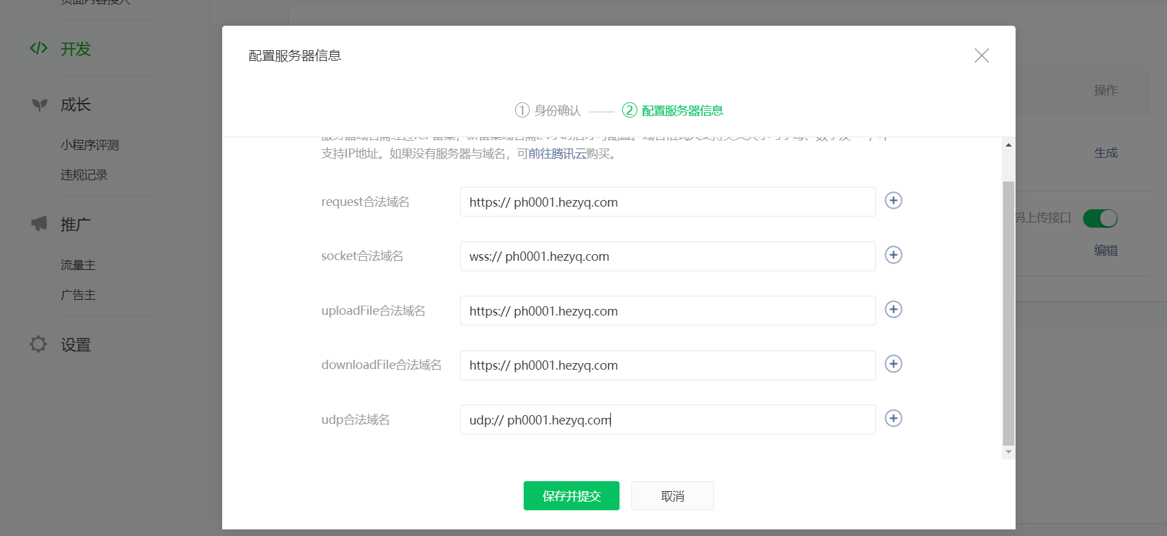This screenshot has width=1167, height=536.
Task: Click the uploadFile合法域名 label
Action: pyautogui.click(x=374, y=311)
